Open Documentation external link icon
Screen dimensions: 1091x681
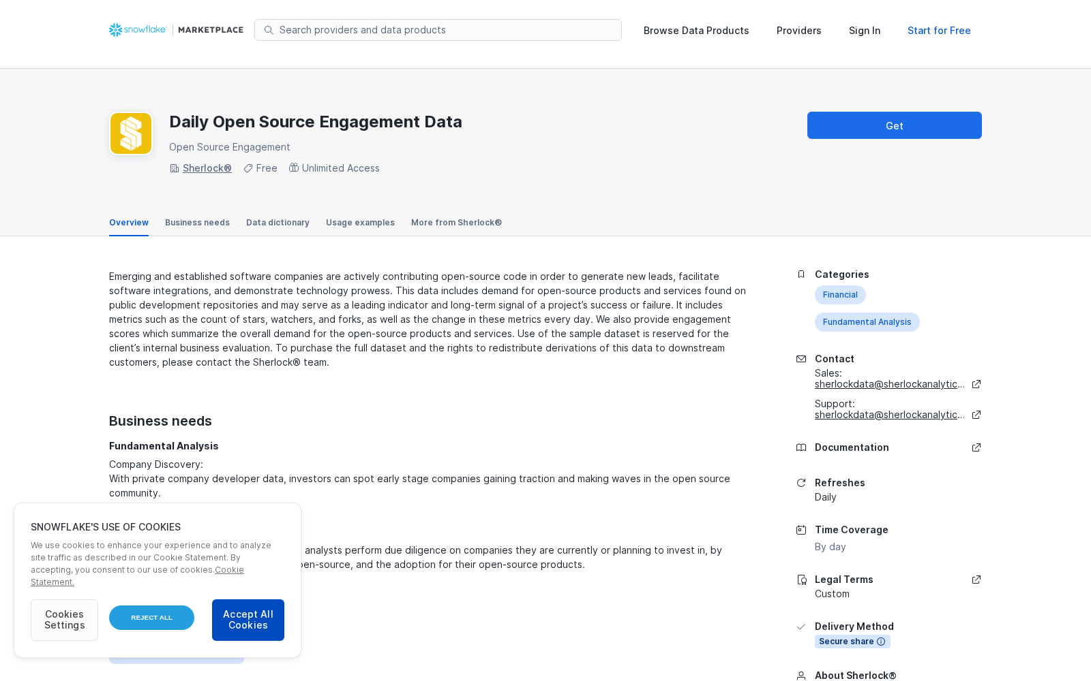(x=976, y=447)
